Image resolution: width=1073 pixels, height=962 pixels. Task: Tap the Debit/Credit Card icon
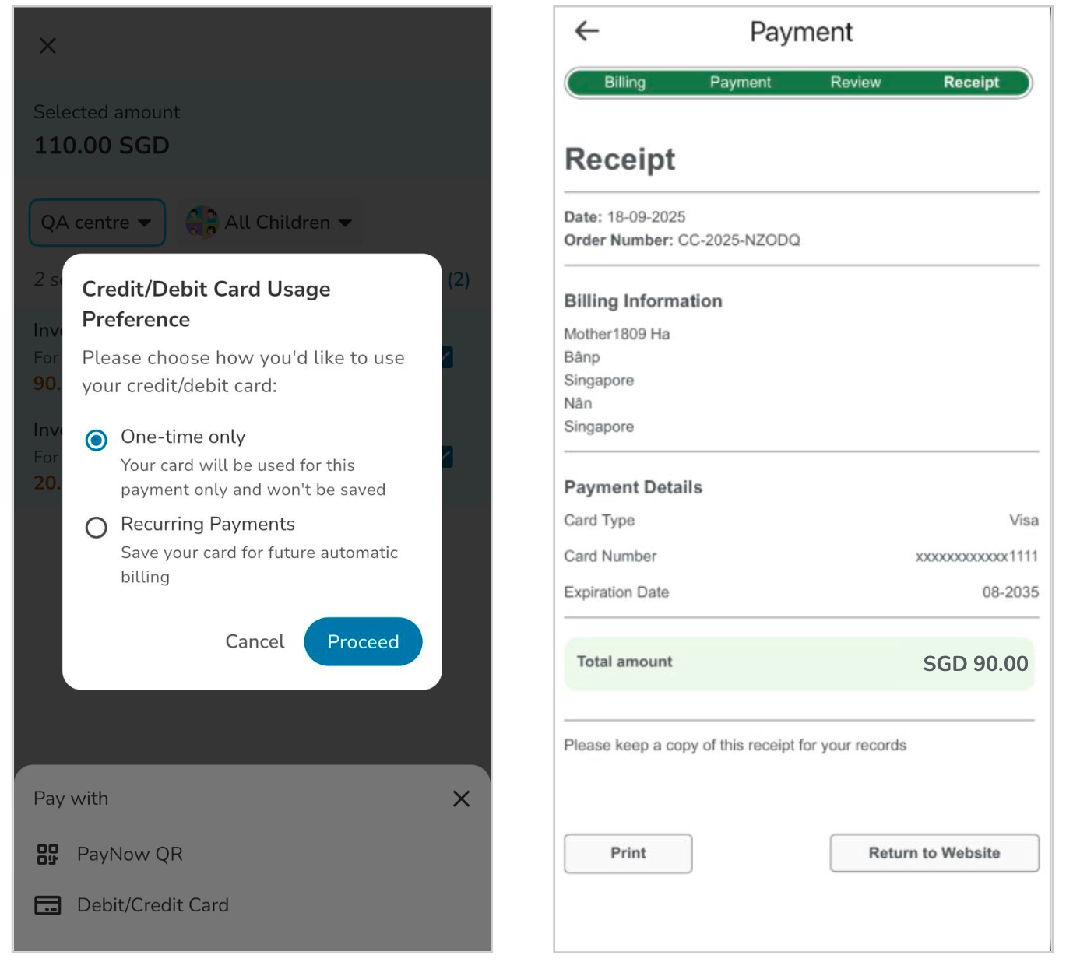pos(47,905)
